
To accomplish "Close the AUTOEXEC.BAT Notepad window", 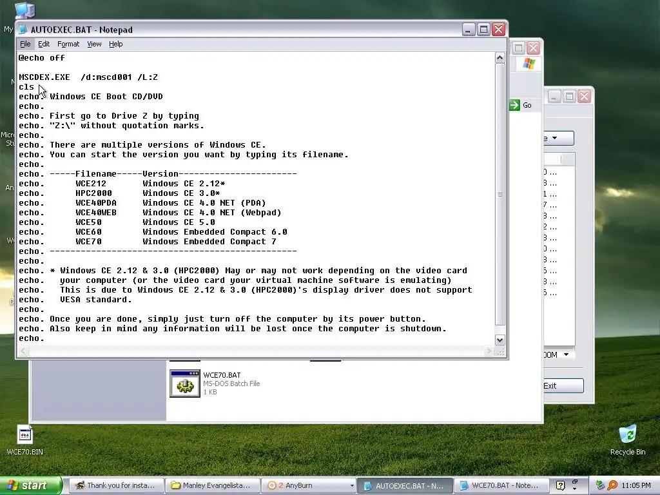I will click(499, 30).
